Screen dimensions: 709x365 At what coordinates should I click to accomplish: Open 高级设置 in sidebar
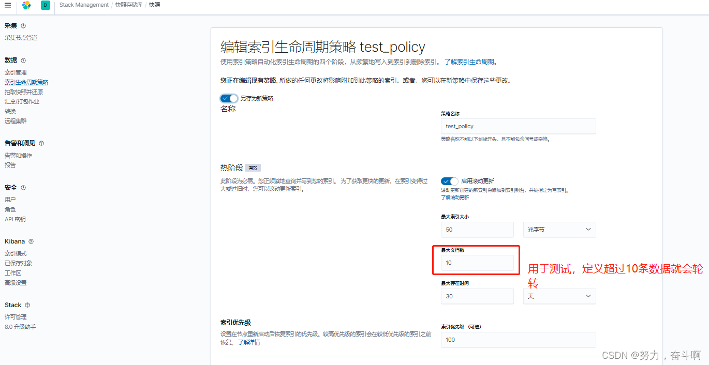pyautogui.click(x=16, y=283)
